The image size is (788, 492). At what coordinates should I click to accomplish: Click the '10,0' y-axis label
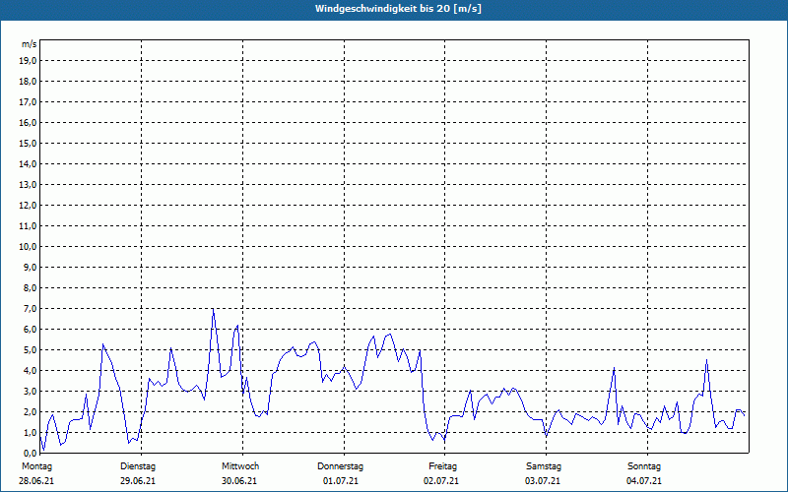[x=29, y=247]
